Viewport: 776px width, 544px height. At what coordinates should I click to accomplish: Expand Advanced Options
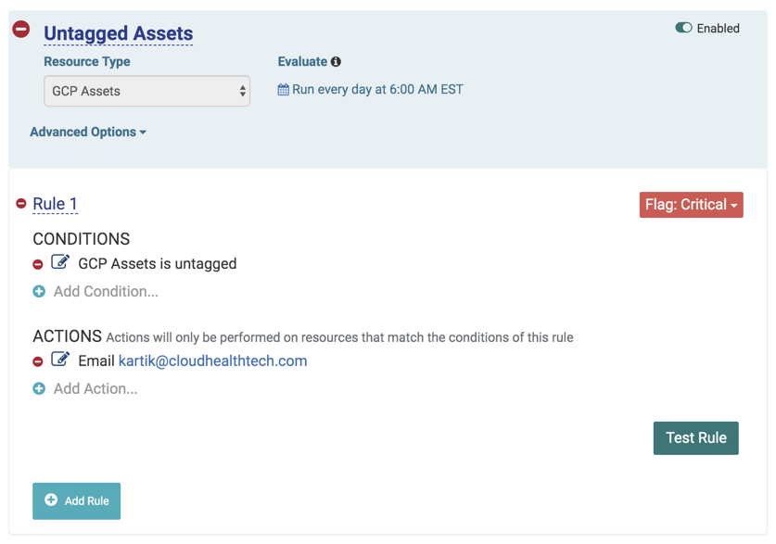(88, 133)
